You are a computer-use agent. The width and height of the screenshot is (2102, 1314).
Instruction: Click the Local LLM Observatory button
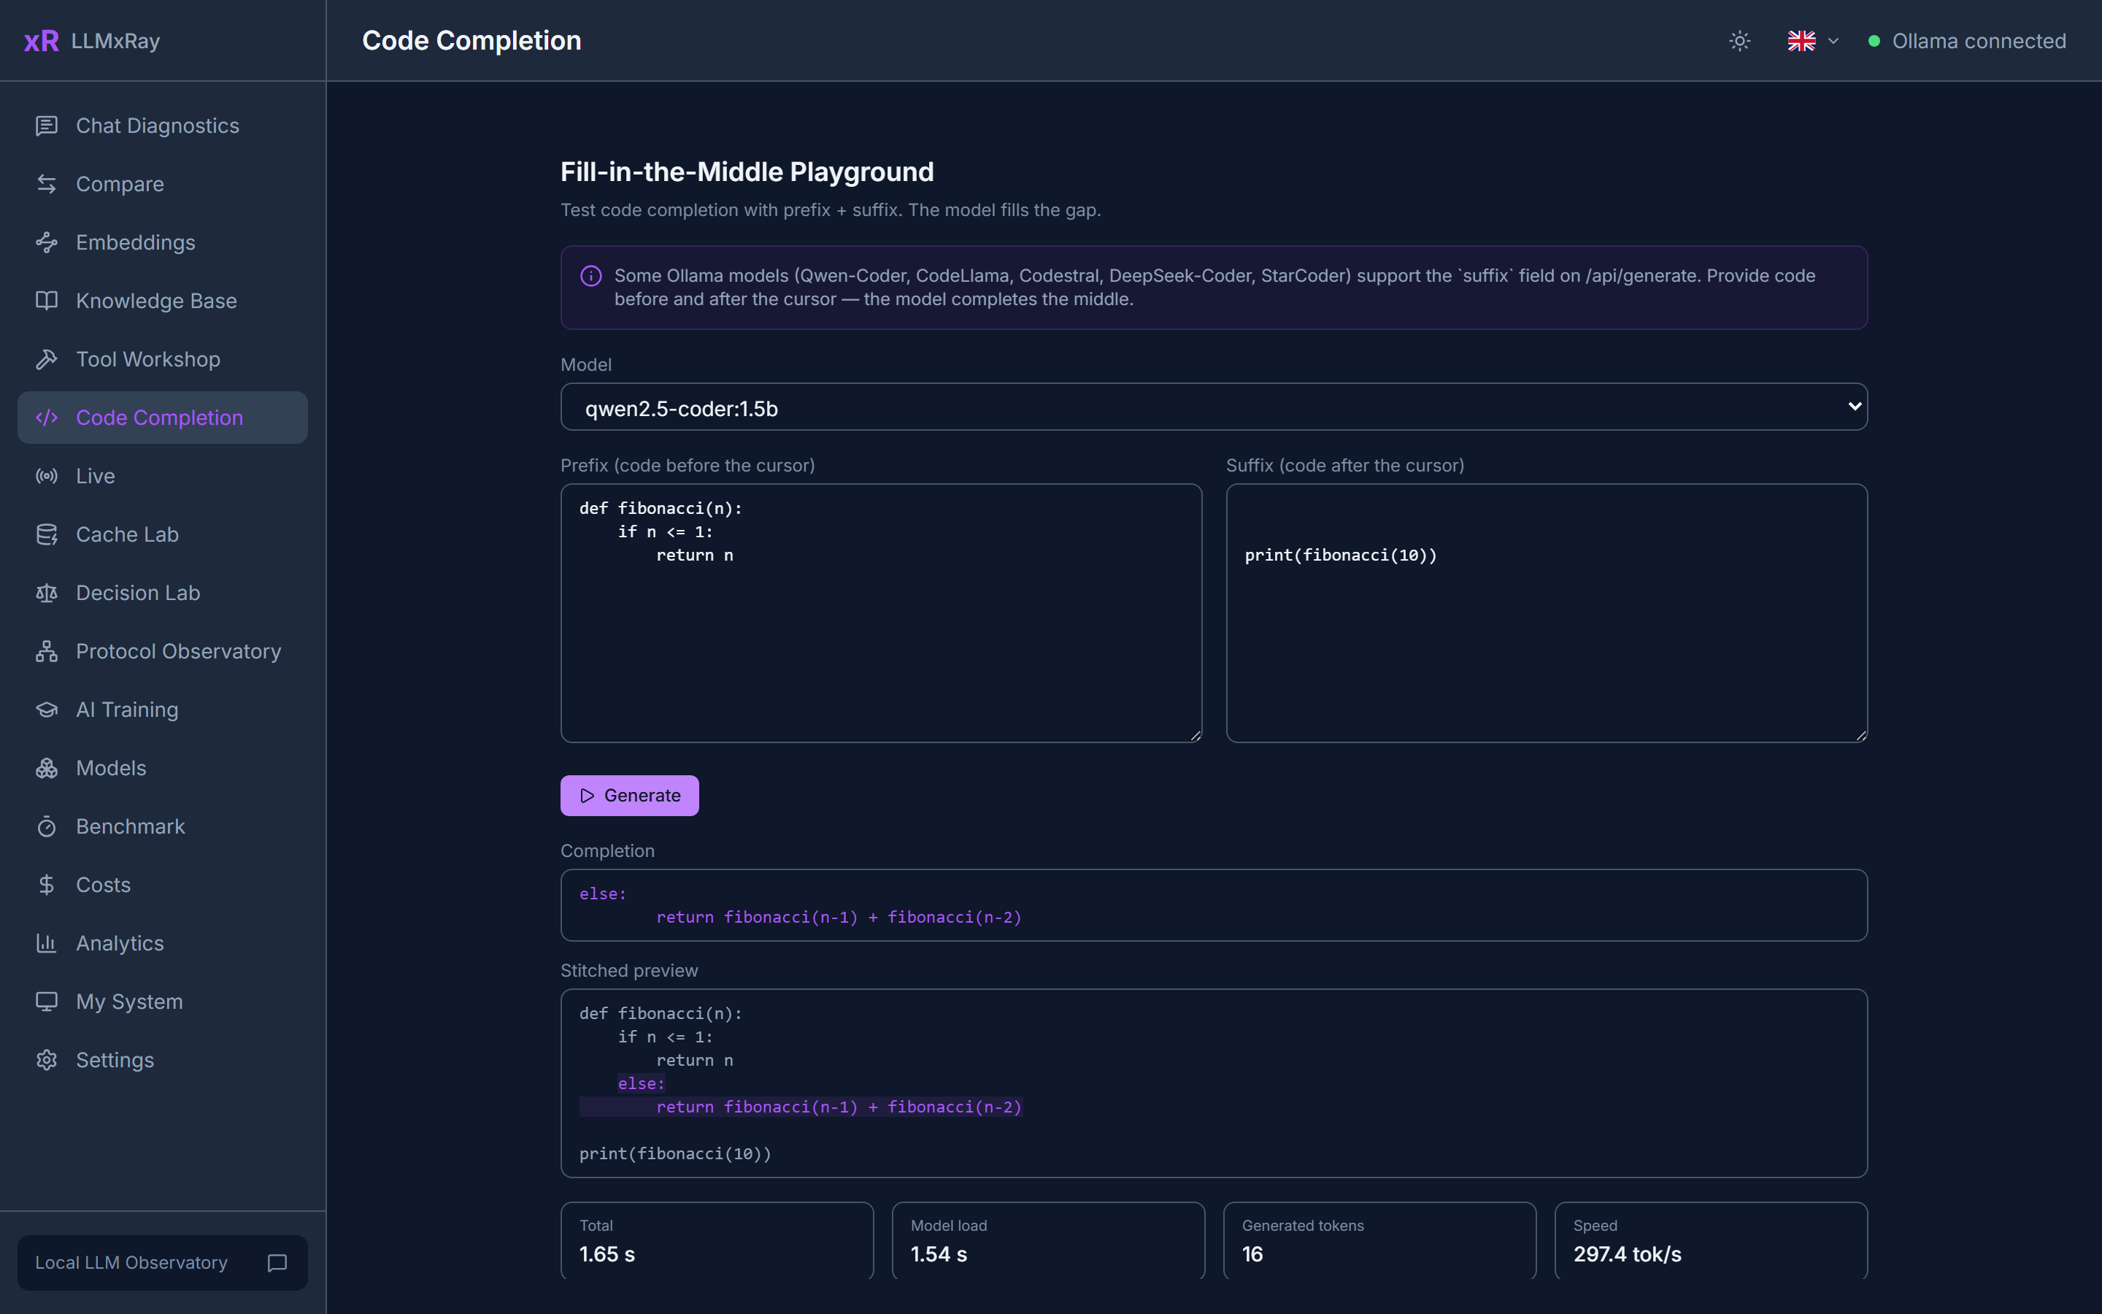[163, 1263]
